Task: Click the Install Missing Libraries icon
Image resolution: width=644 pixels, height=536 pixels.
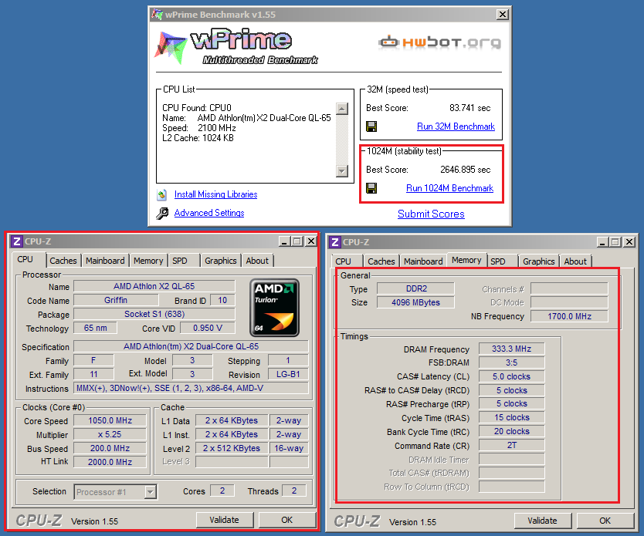Action: (x=162, y=195)
